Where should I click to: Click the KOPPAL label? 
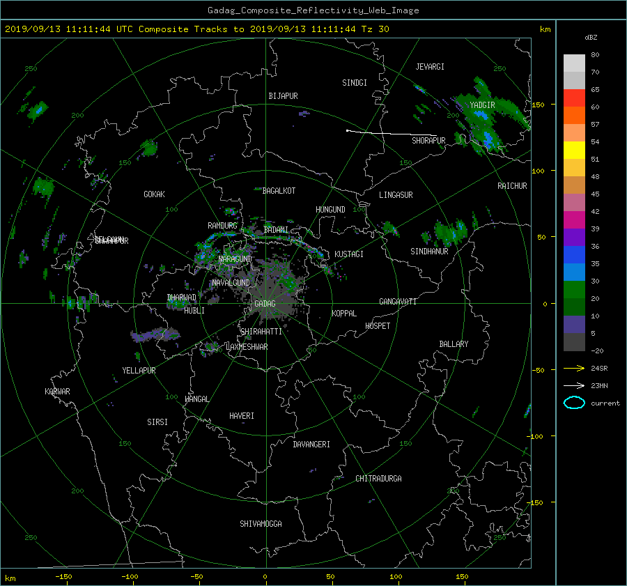tap(344, 314)
